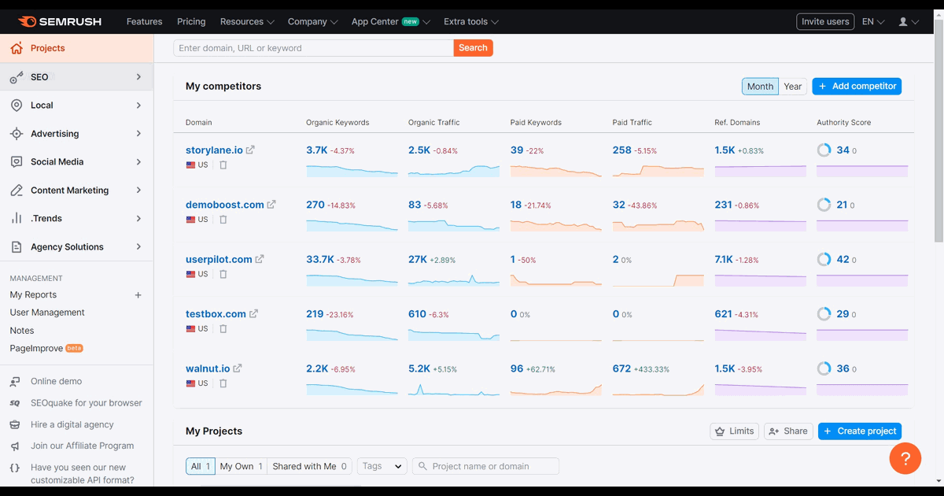944x496 pixels.
Task: Open the Company menu
Action: point(312,22)
